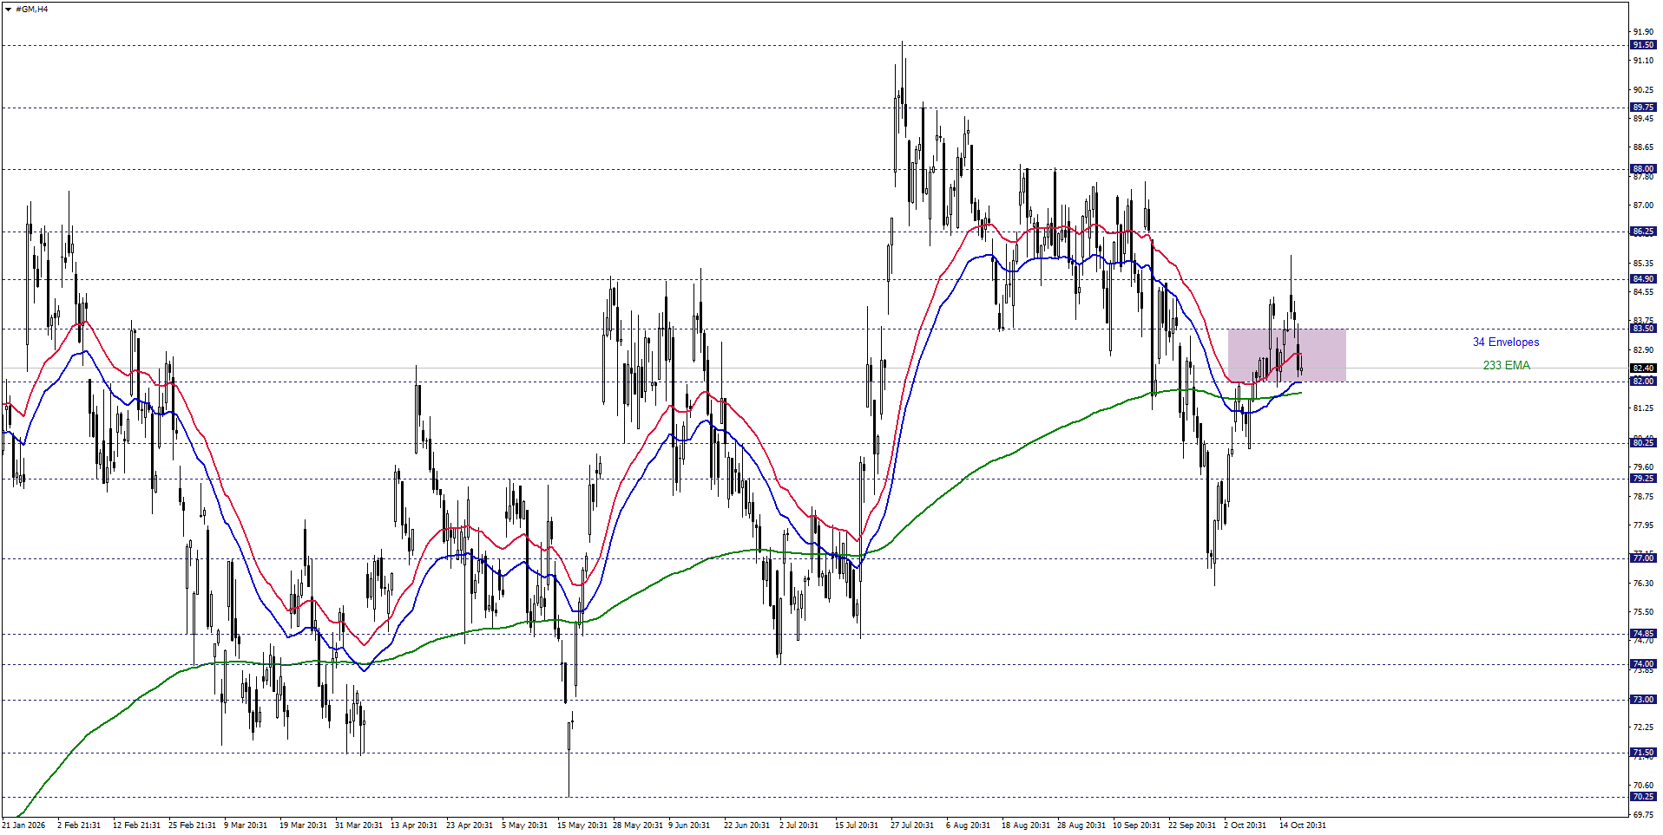Click the 71.50 price level label

[1643, 753]
